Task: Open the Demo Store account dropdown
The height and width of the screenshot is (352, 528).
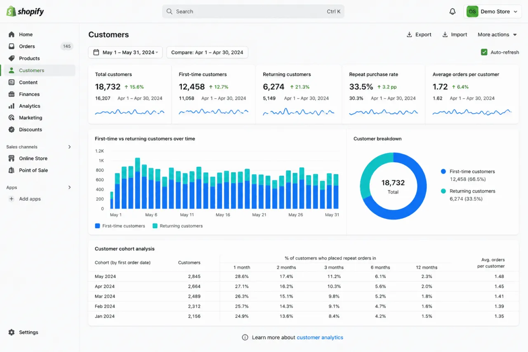Action: tap(492, 12)
